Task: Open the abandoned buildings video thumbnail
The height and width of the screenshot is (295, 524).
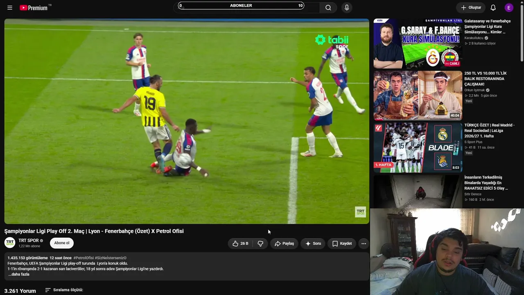Action: tap(418, 192)
